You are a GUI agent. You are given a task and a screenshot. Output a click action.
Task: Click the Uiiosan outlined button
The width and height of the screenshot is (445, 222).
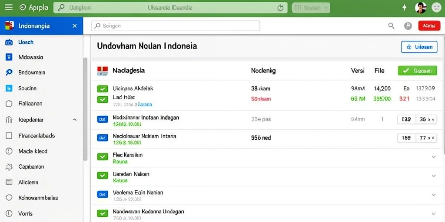click(419, 47)
